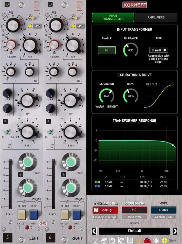Image resolution: width=182 pixels, height=244 pixels.
Task: Click the red M oversampling icon
Action: pyautogui.click(x=96, y=210)
